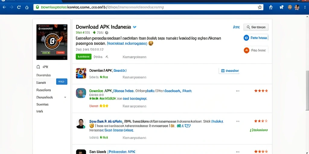Click the blue button in the sidebar
The image size is (309, 154).
[x=62, y=82]
